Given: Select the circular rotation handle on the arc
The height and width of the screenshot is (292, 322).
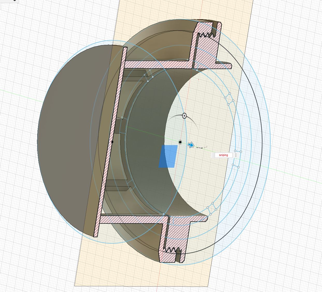Looking at the screenshot, I should pos(184,116).
